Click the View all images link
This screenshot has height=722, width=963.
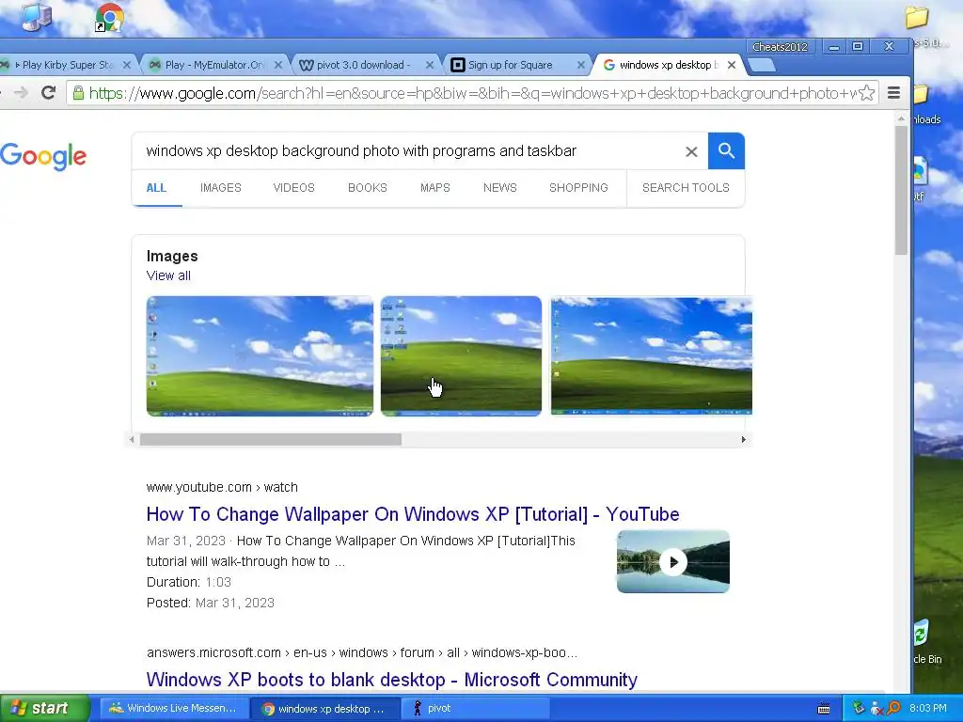168,275
